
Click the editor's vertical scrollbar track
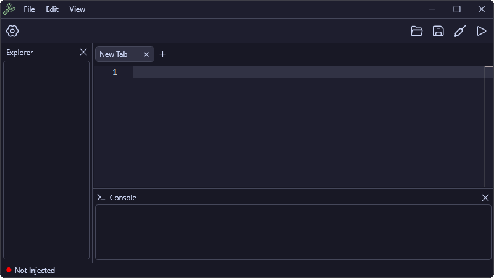[488, 127]
